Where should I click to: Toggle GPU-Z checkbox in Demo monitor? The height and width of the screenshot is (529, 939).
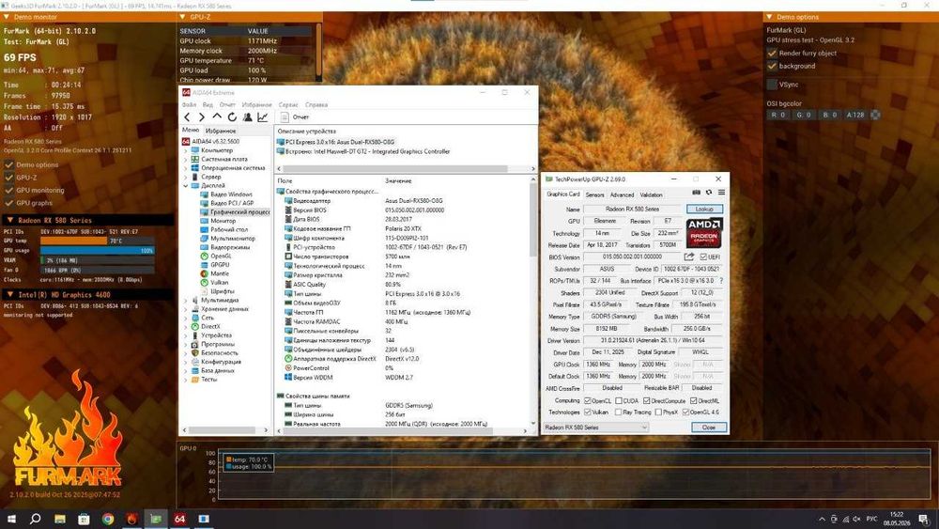click(9, 178)
